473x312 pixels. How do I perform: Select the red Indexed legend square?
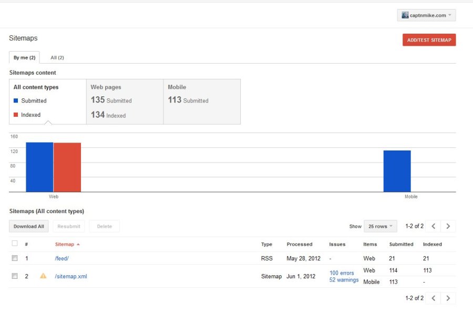pyautogui.click(x=16, y=115)
